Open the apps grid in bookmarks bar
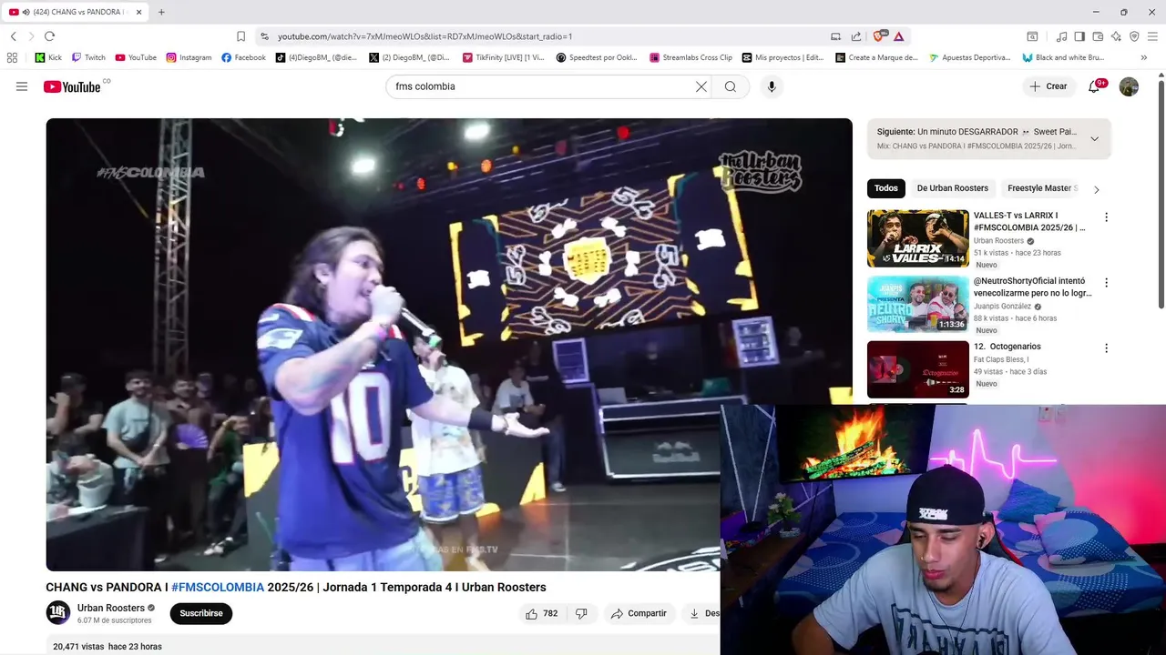The image size is (1166, 655). tap(12, 57)
